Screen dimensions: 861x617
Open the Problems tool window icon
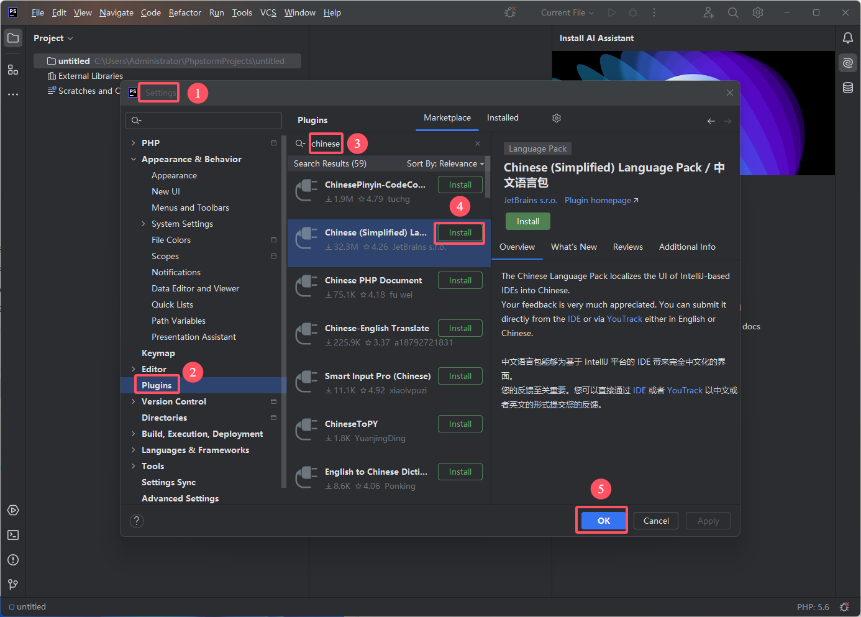click(13, 560)
